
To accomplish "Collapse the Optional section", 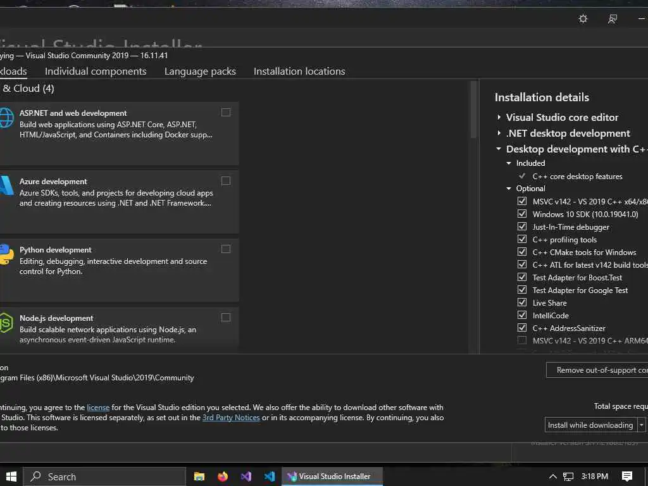I will click(x=509, y=189).
